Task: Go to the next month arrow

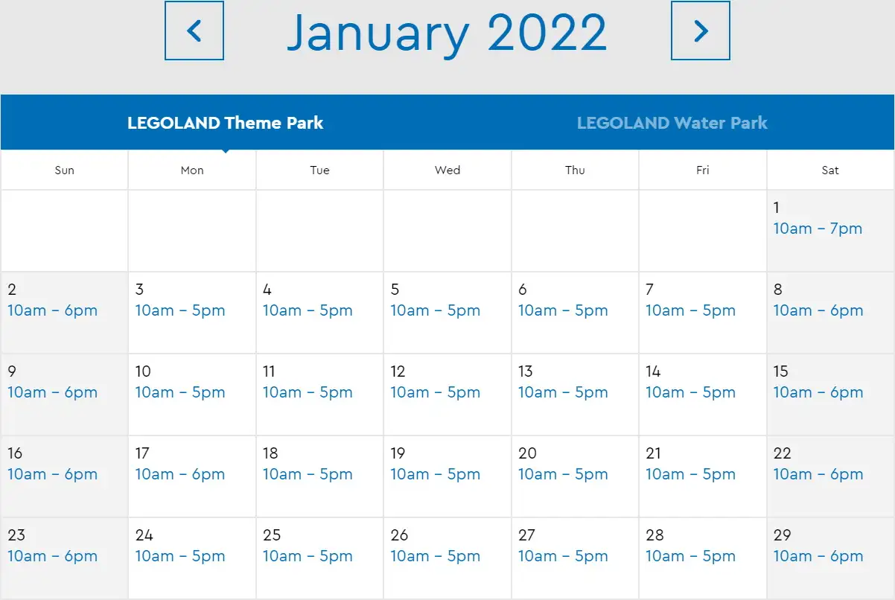Action: pos(700,31)
